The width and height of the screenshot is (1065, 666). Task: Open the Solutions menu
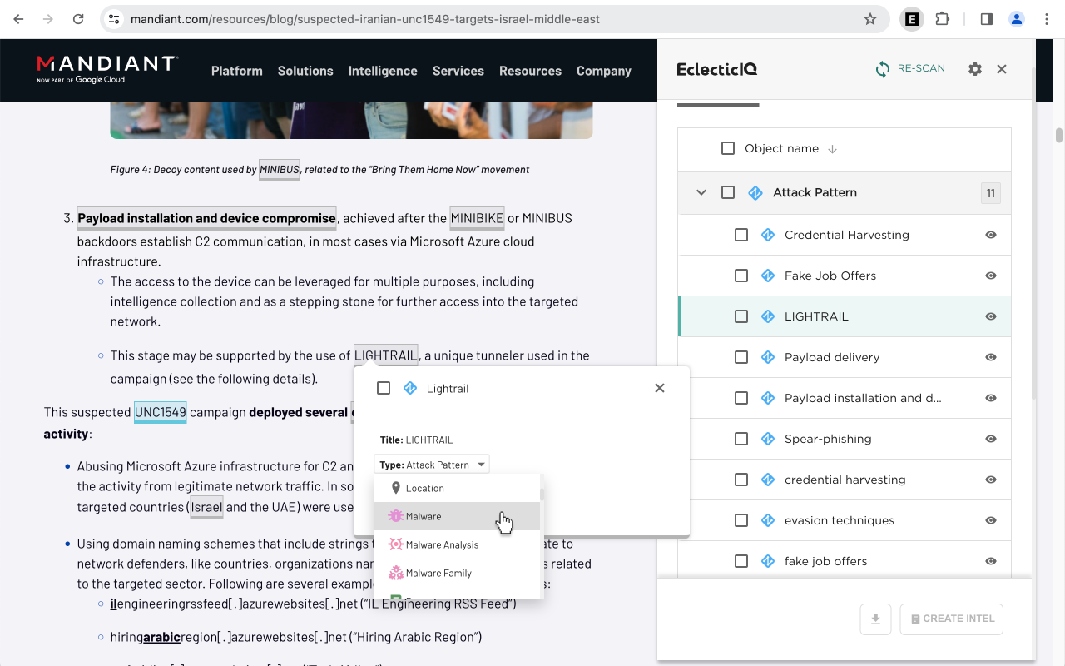[305, 71]
